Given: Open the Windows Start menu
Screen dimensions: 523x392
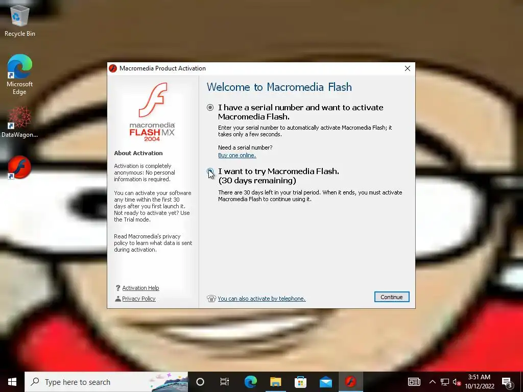Looking at the screenshot, I should (x=12, y=382).
